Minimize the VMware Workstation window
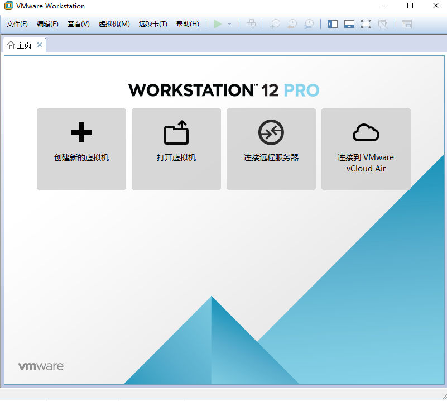Screen dimensions: 447x401 pos(385,6)
